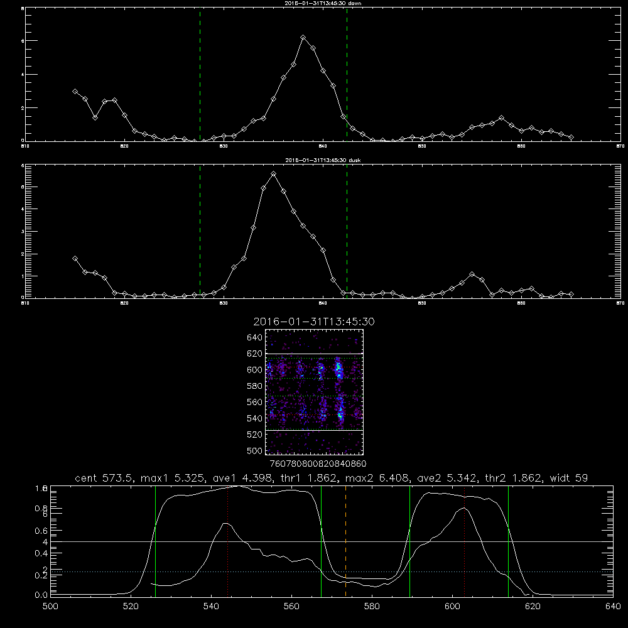Click the red dotted peak line near 544
Screen dimensions: 628x628
(x=227, y=541)
